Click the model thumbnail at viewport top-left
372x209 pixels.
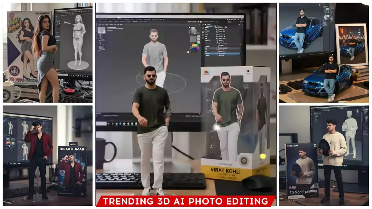(102, 31)
